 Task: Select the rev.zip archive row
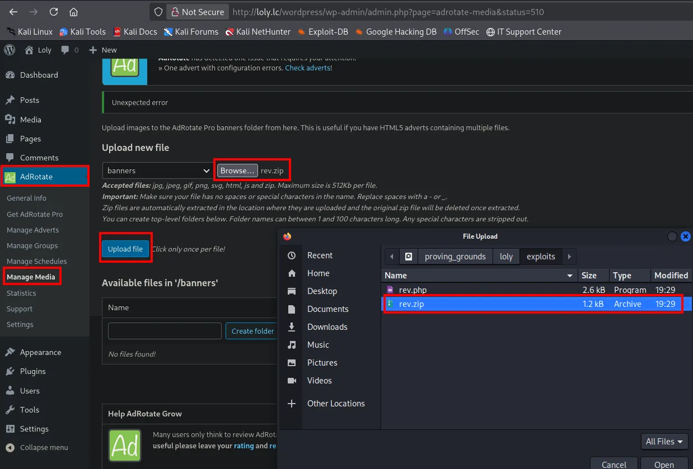click(537, 304)
